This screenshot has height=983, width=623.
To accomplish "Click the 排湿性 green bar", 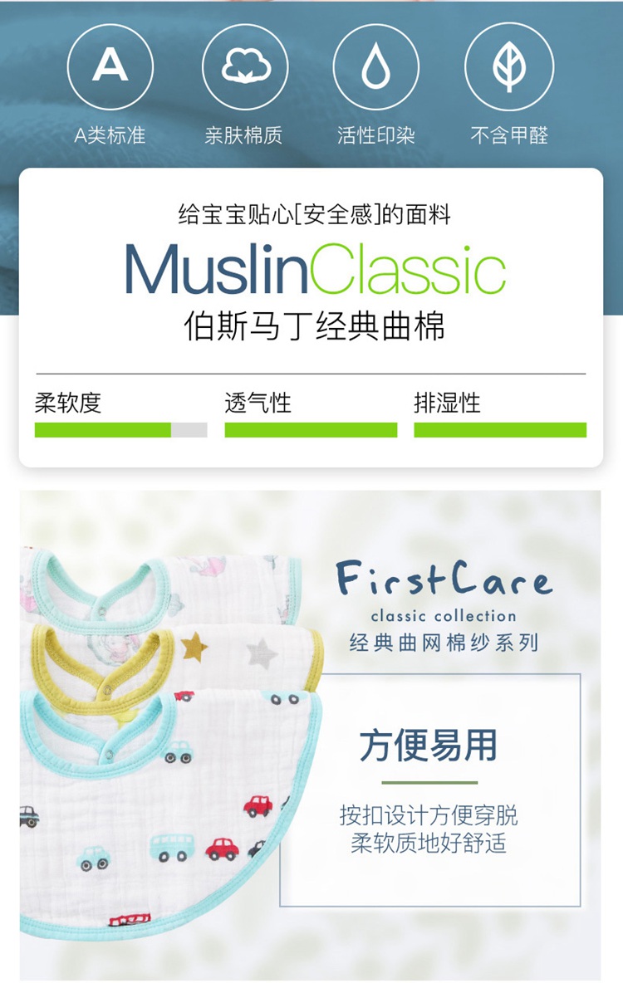I will [500, 430].
